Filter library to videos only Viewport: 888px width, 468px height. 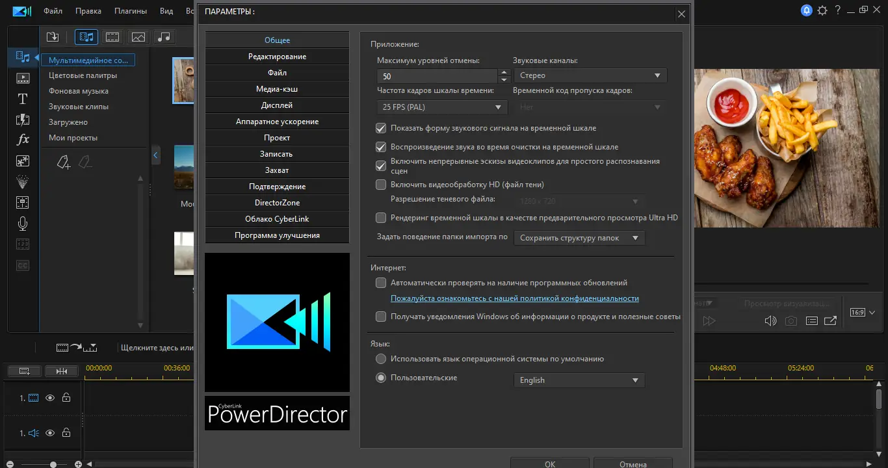click(x=112, y=37)
